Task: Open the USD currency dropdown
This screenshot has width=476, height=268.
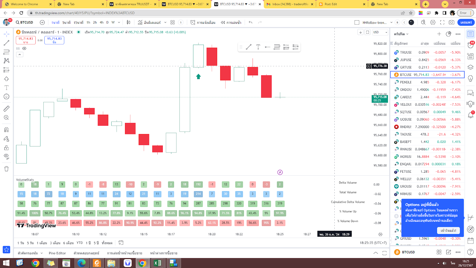Action: tap(381, 32)
